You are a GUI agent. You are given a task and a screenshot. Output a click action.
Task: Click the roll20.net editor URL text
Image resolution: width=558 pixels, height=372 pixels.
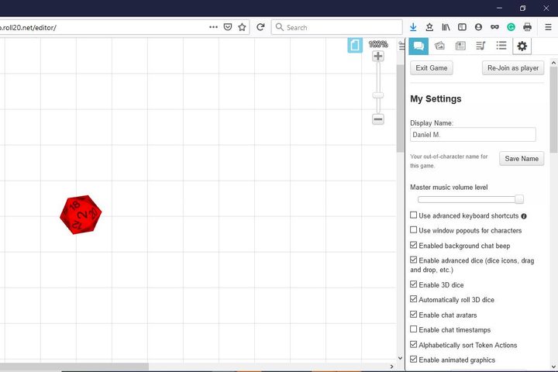click(29, 28)
